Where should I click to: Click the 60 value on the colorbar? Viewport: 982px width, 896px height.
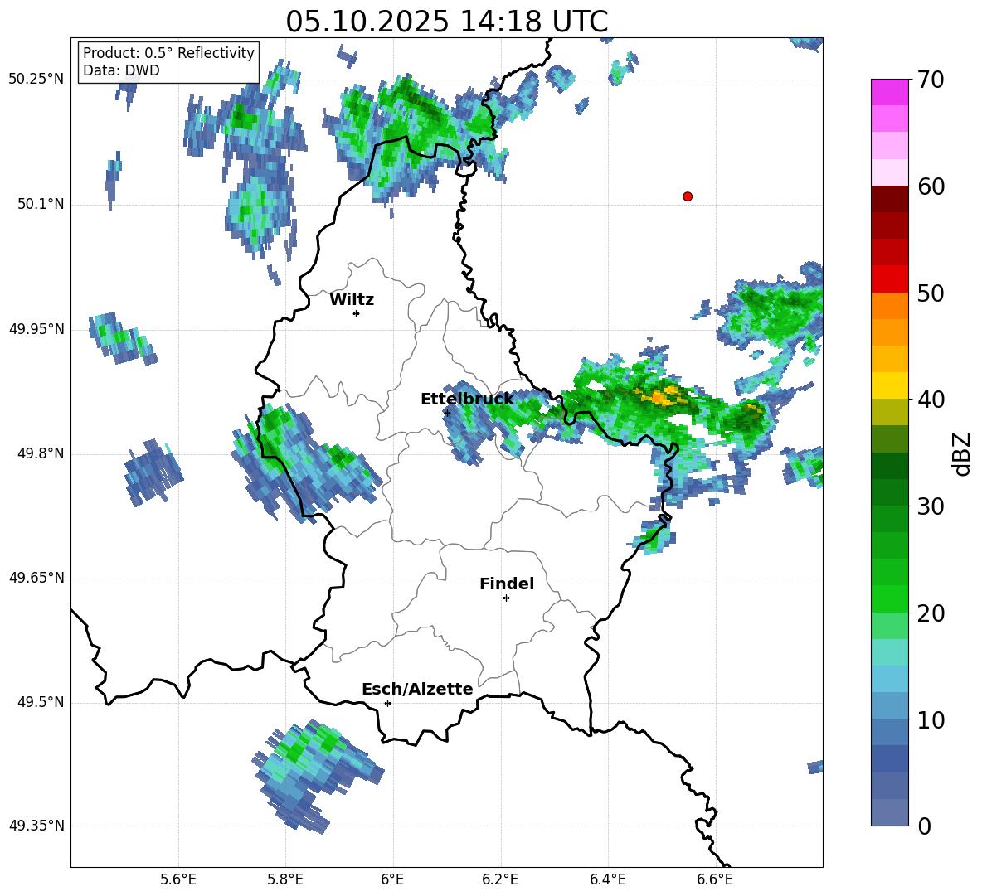coord(931,186)
